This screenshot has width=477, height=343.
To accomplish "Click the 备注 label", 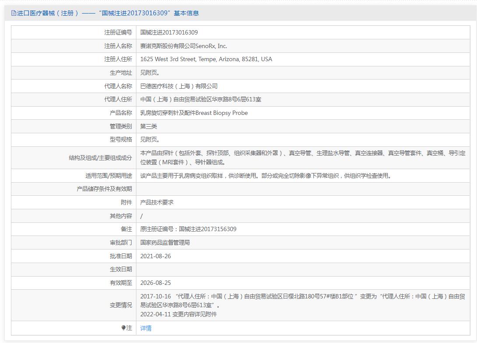I will click(126, 229).
